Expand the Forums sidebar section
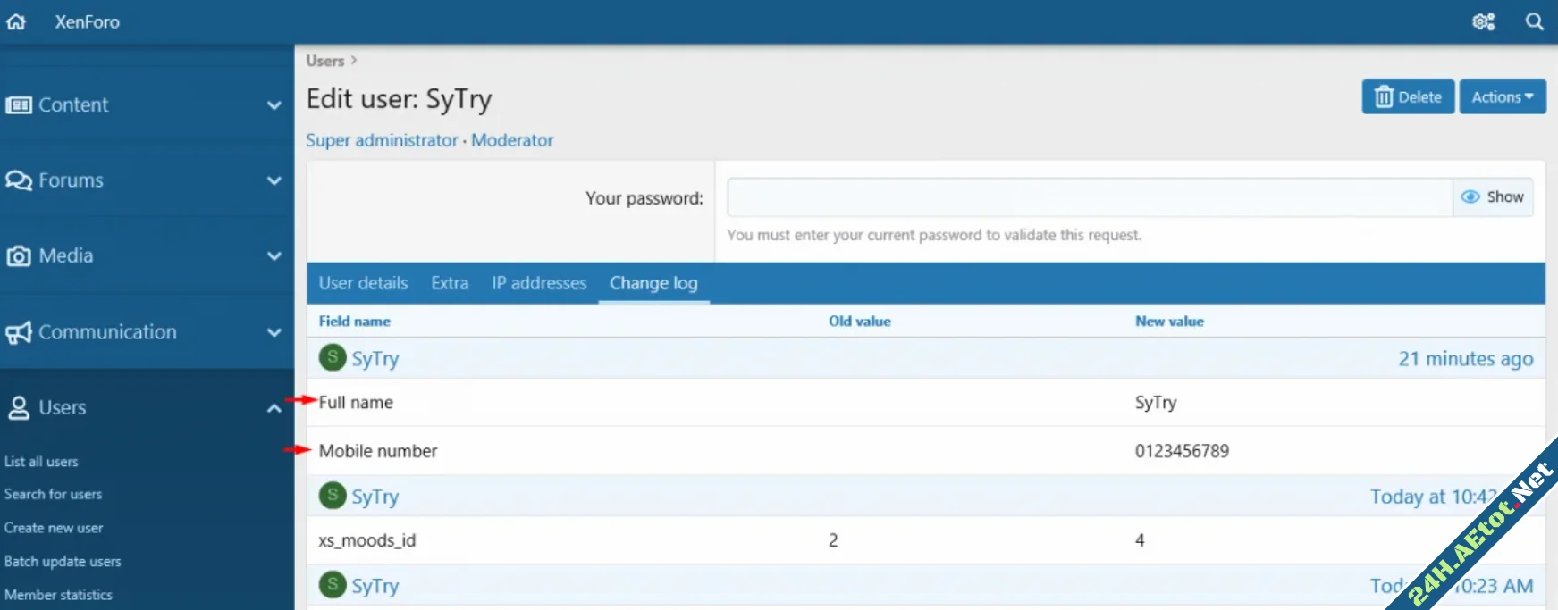Image resolution: width=1558 pixels, height=610 pixels. pos(274,180)
